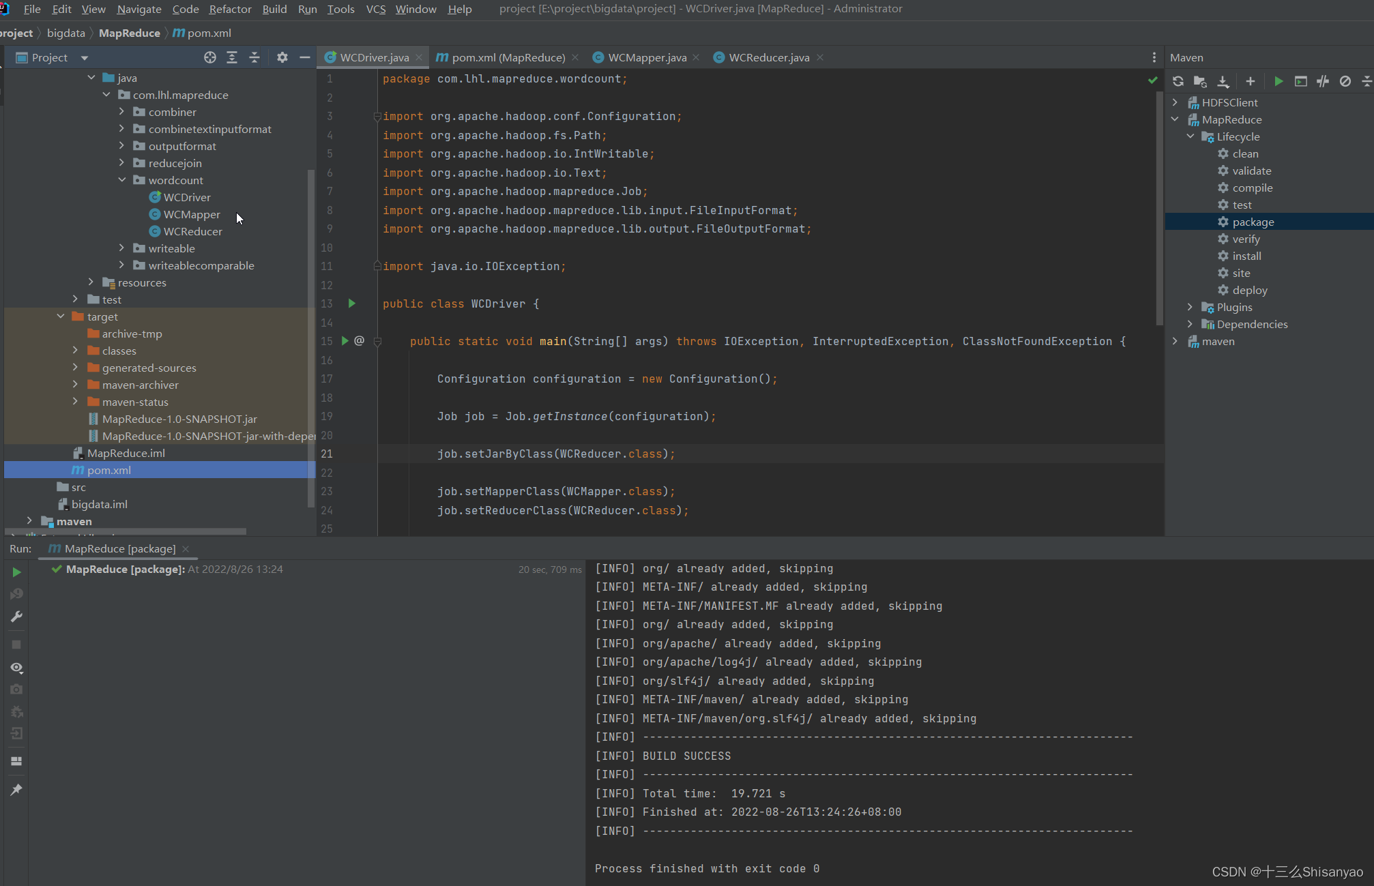Switch to the WCMapper.java tab
Viewport: 1374px width, 886px height.
(x=647, y=57)
